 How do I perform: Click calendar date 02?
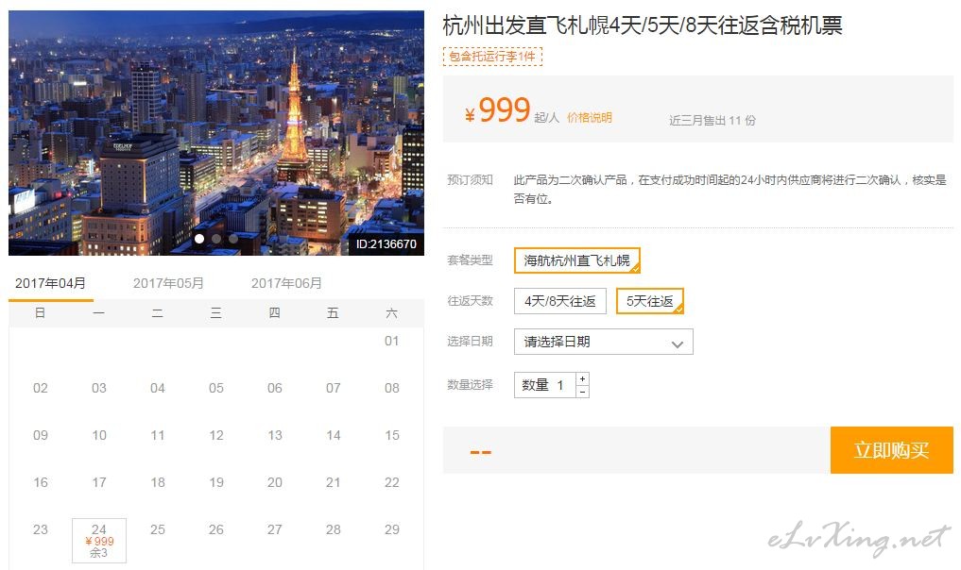(x=41, y=388)
